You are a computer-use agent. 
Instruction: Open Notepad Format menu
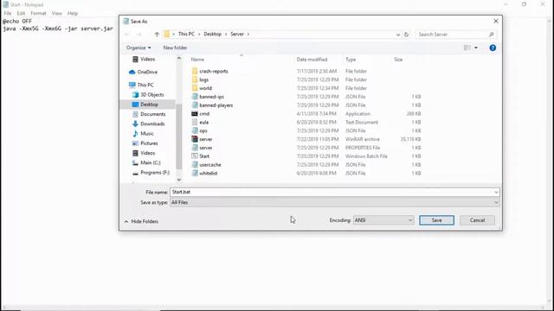38,14
